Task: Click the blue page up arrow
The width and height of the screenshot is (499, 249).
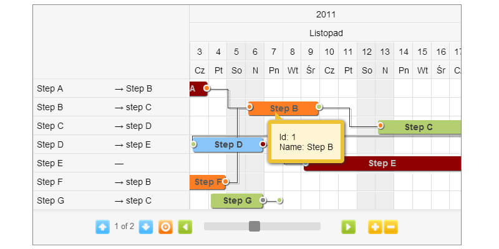Action: [102, 227]
